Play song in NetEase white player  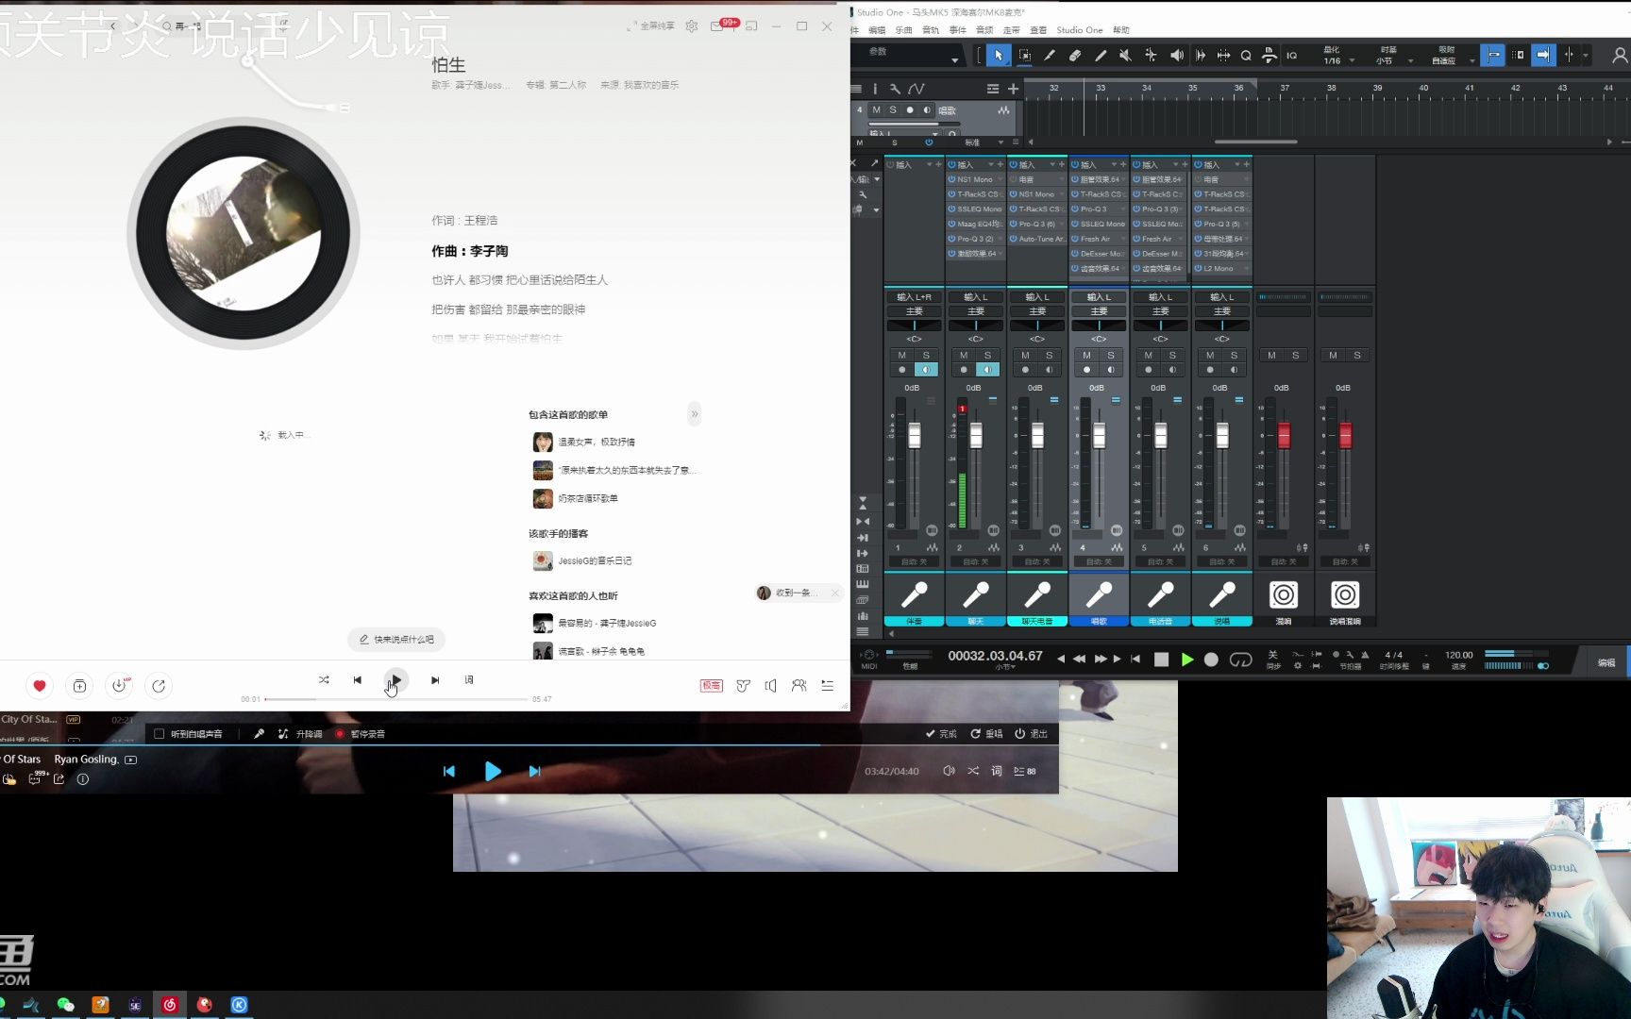396,680
